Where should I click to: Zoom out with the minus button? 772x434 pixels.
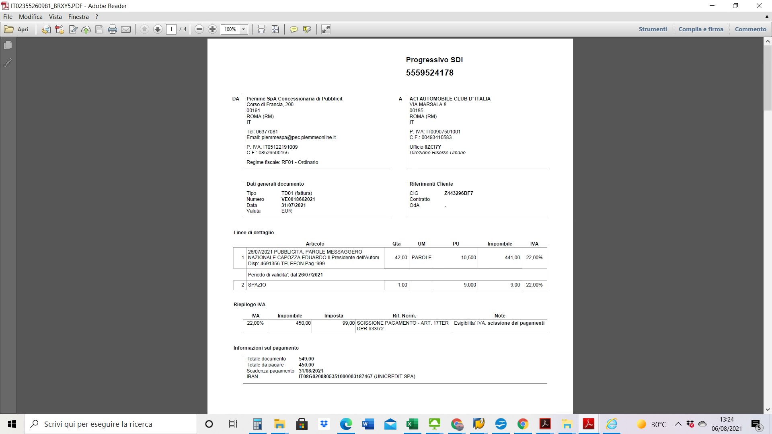click(199, 29)
